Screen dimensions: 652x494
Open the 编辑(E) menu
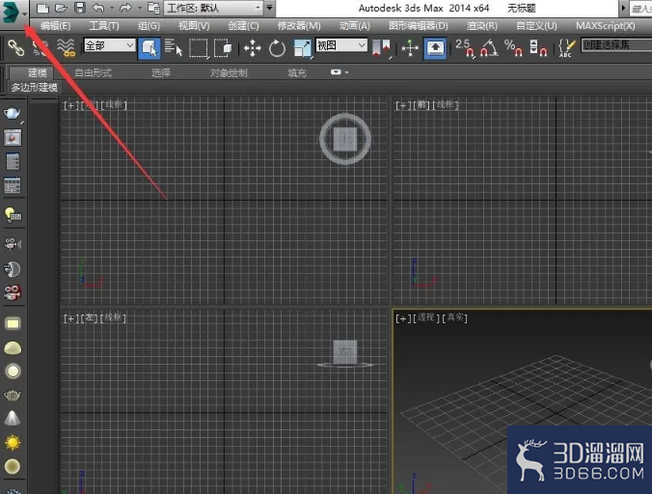click(55, 26)
